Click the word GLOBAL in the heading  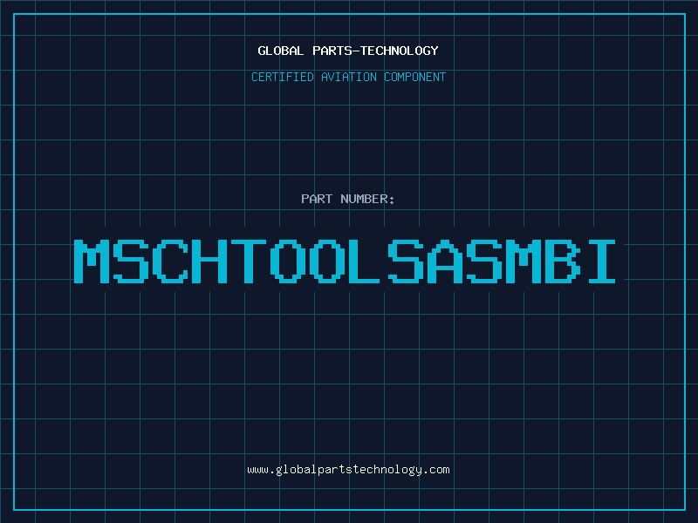coord(280,51)
